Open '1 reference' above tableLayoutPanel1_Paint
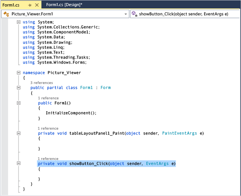241x196 pixels. (48, 128)
